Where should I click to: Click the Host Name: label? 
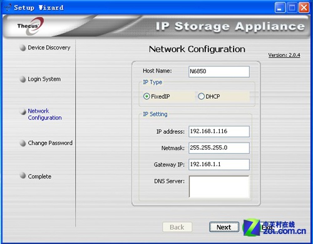tap(157, 71)
